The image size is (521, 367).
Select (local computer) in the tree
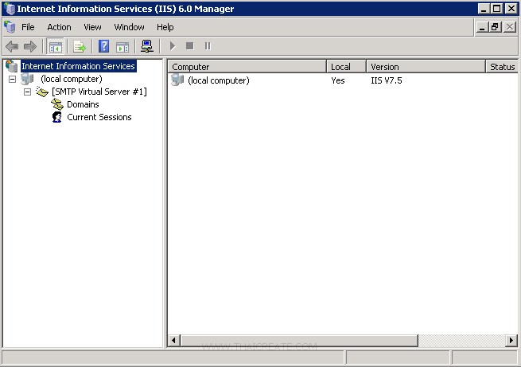click(72, 79)
